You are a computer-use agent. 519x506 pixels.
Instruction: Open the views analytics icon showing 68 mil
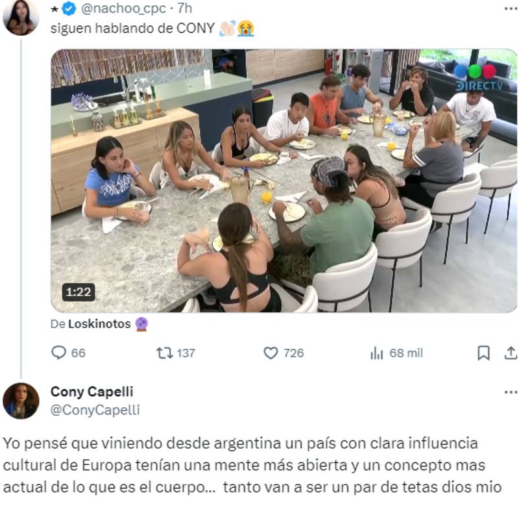click(x=376, y=351)
